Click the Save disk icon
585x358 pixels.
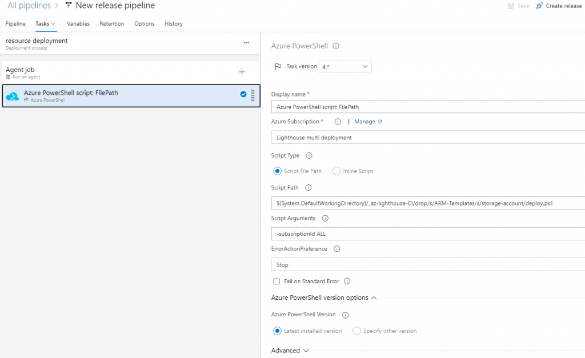(511, 6)
